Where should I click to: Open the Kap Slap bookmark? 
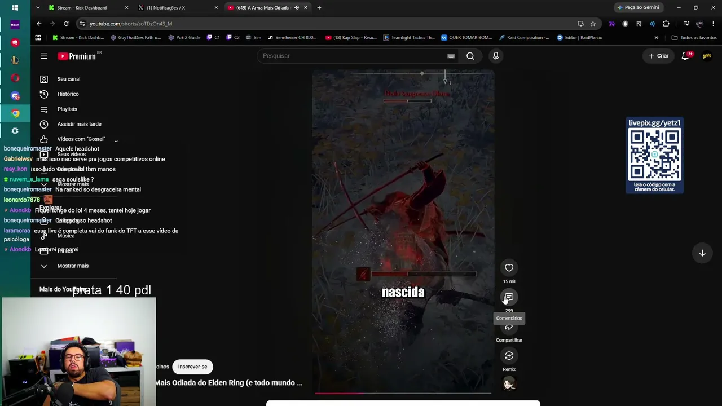(x=351, y=38)
